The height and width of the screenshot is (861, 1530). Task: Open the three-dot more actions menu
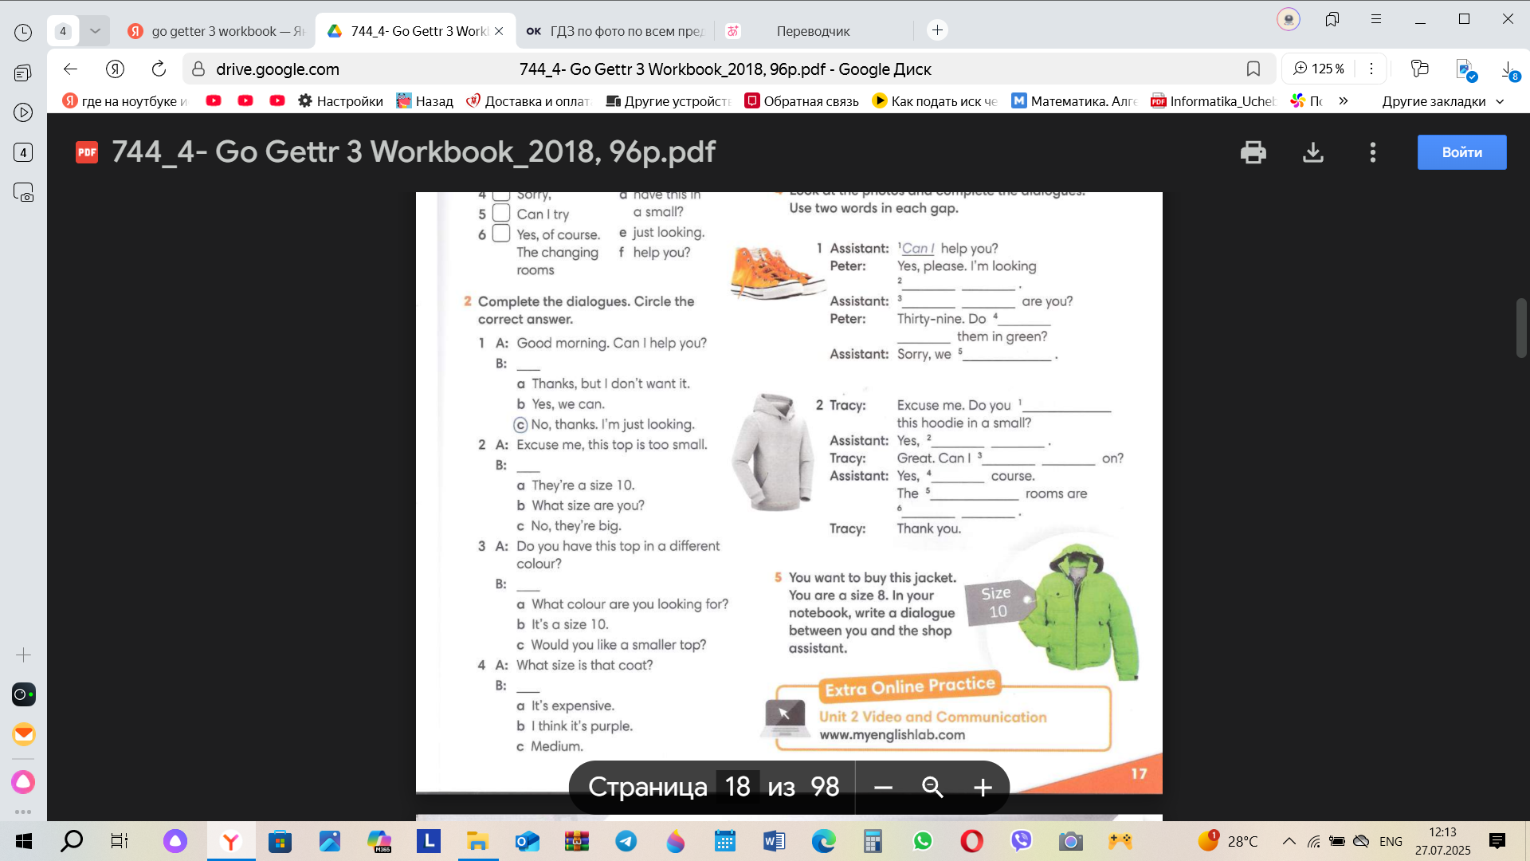click(1372, 152)
